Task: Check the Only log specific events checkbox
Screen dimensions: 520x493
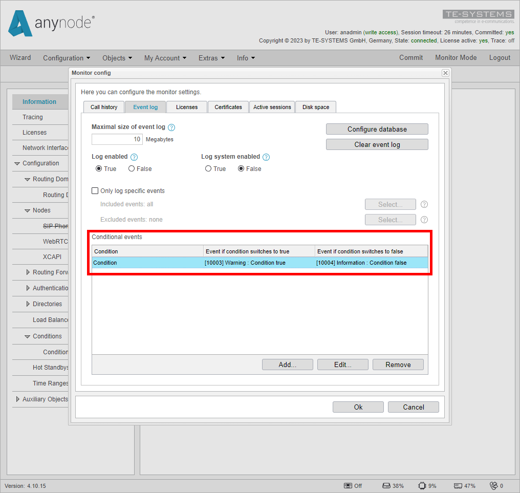Action: (95, 190)
